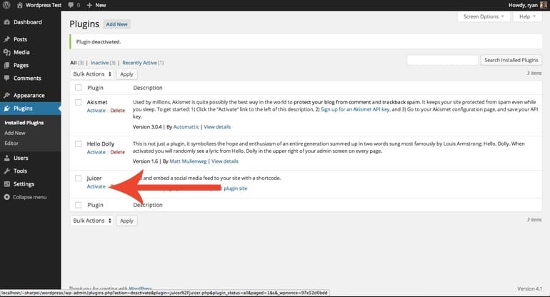Check the Akismet plugin checkbox
The height and width of the screenshot is (297, 550).
79,102
